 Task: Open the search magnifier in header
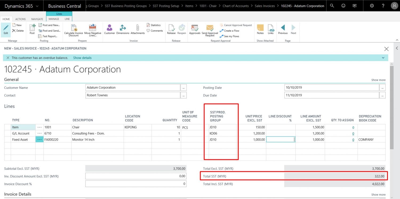(332, 6)
